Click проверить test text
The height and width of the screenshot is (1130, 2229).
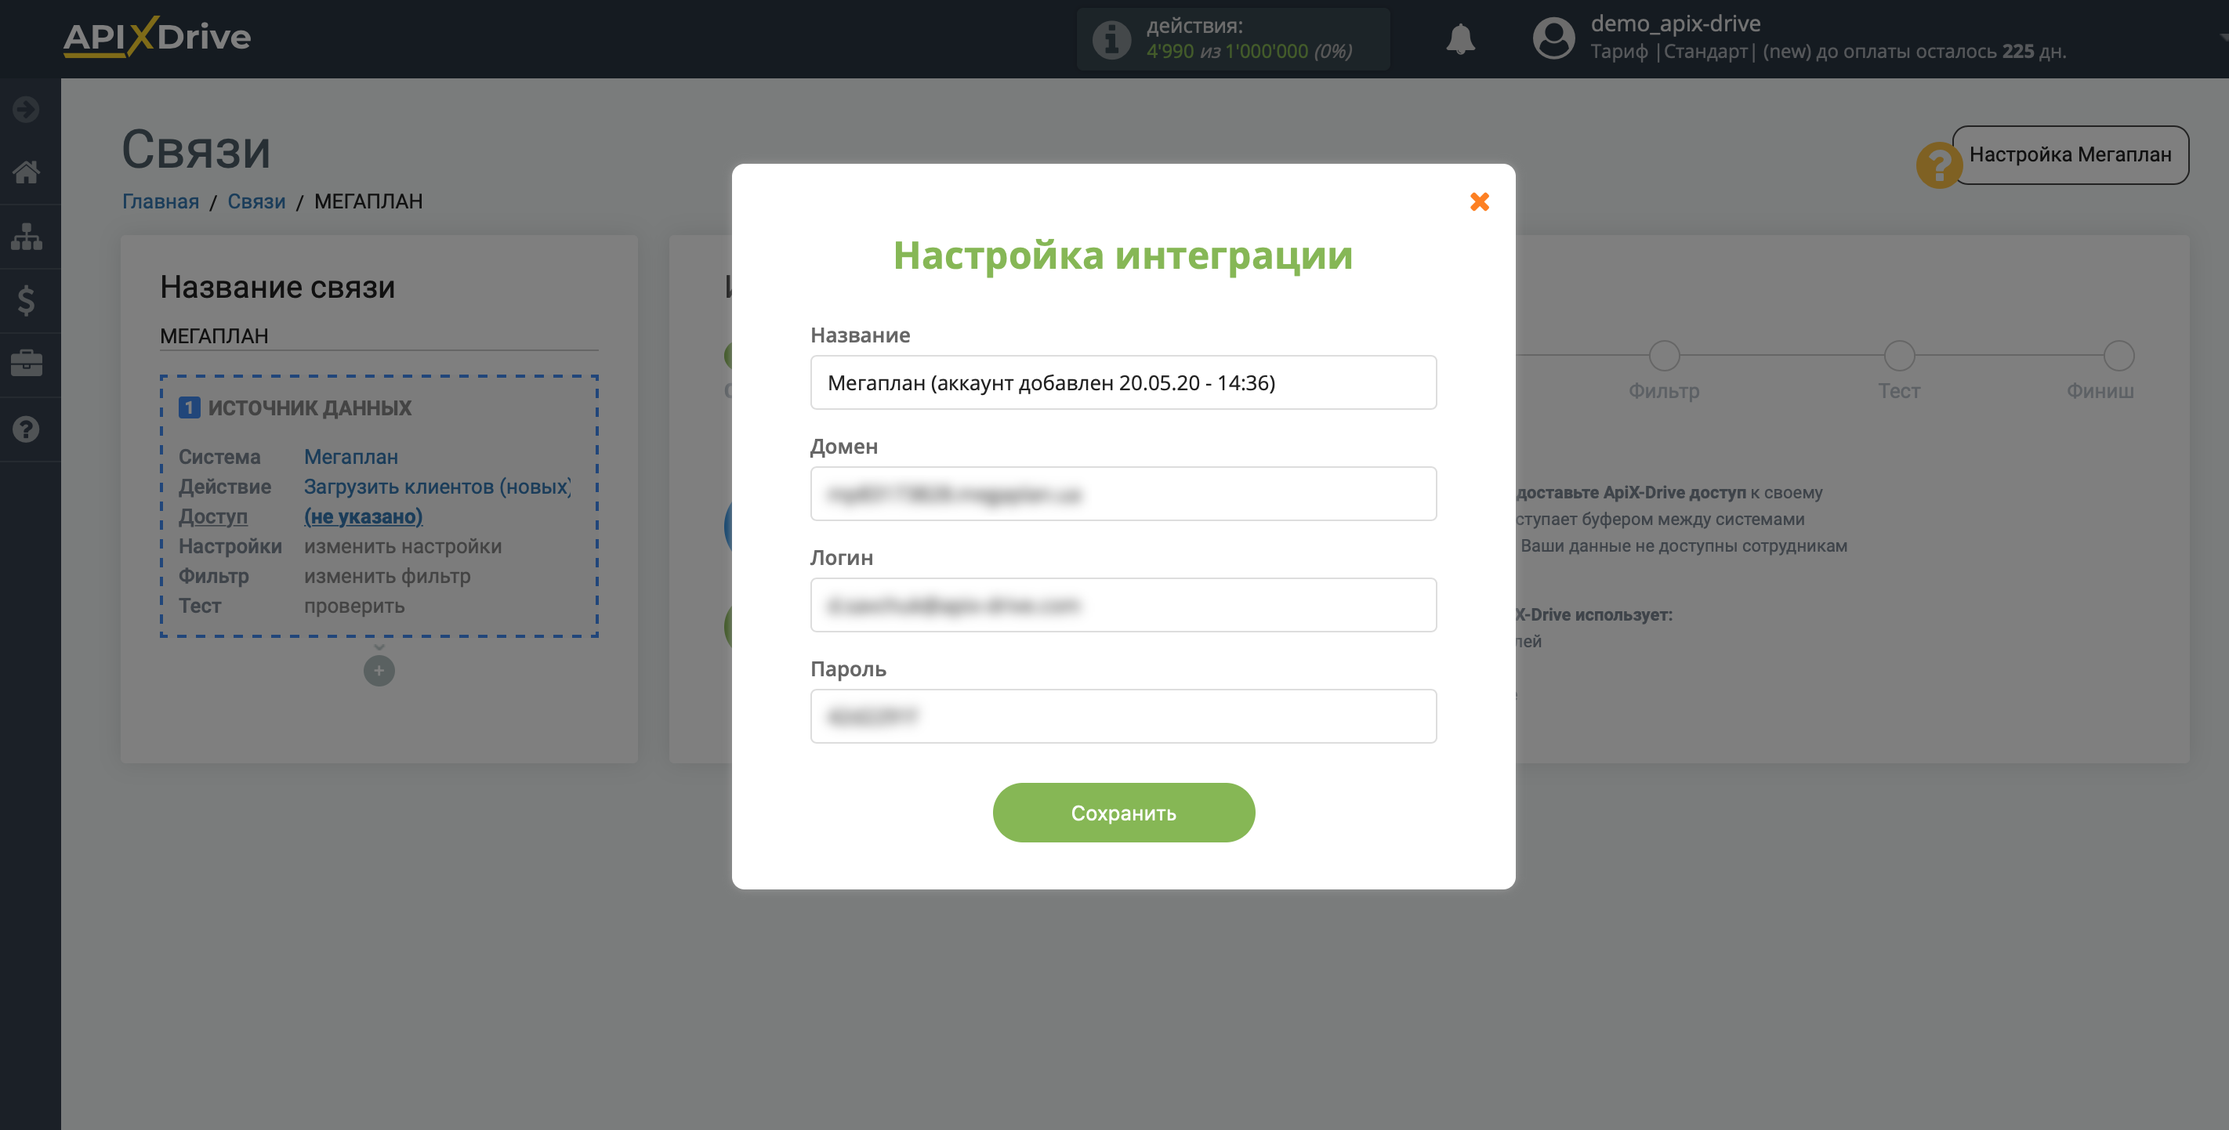click(x=354, y=606)
